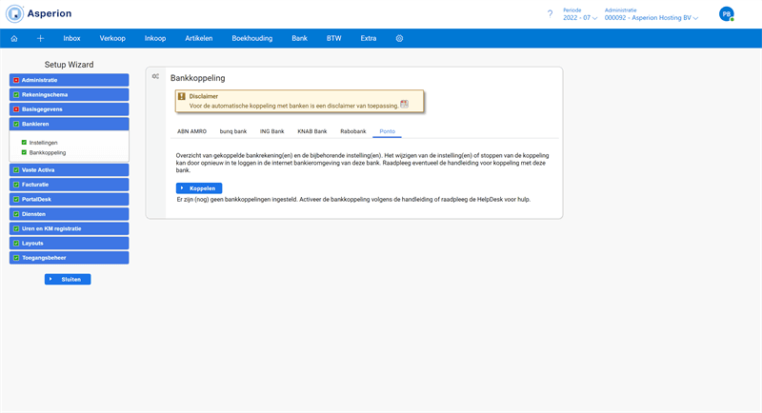Click the Setup Wizard heading
The image size is (762, 413).
(x=69, y=65)
